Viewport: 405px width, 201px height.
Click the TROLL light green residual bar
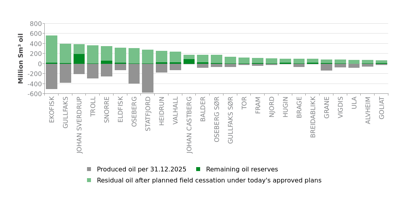pos(93,54)
